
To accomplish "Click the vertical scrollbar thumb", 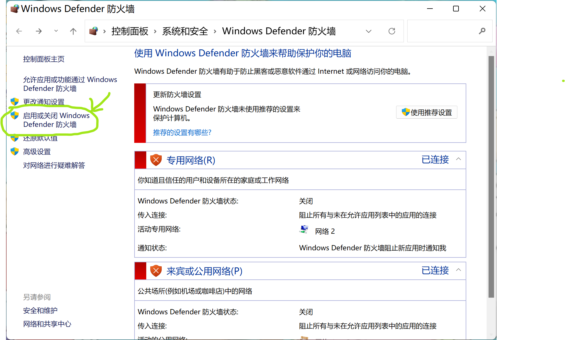I will [x=491, y=177].
